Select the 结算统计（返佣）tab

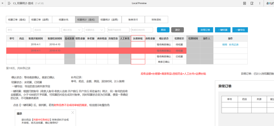click(110, 20)
